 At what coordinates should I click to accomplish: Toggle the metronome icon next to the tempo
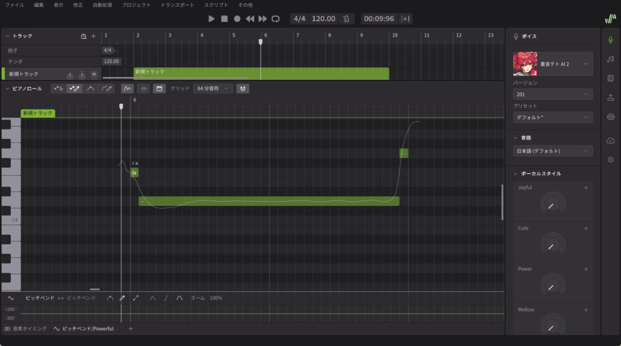coord(347,19)
